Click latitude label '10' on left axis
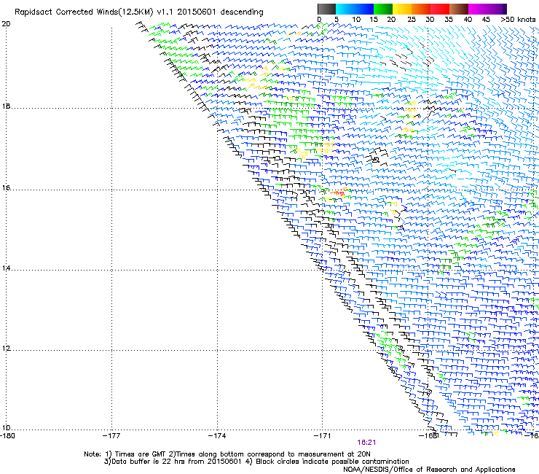The height and width of the screenshot is (474, 539). [x=6, y=428]
